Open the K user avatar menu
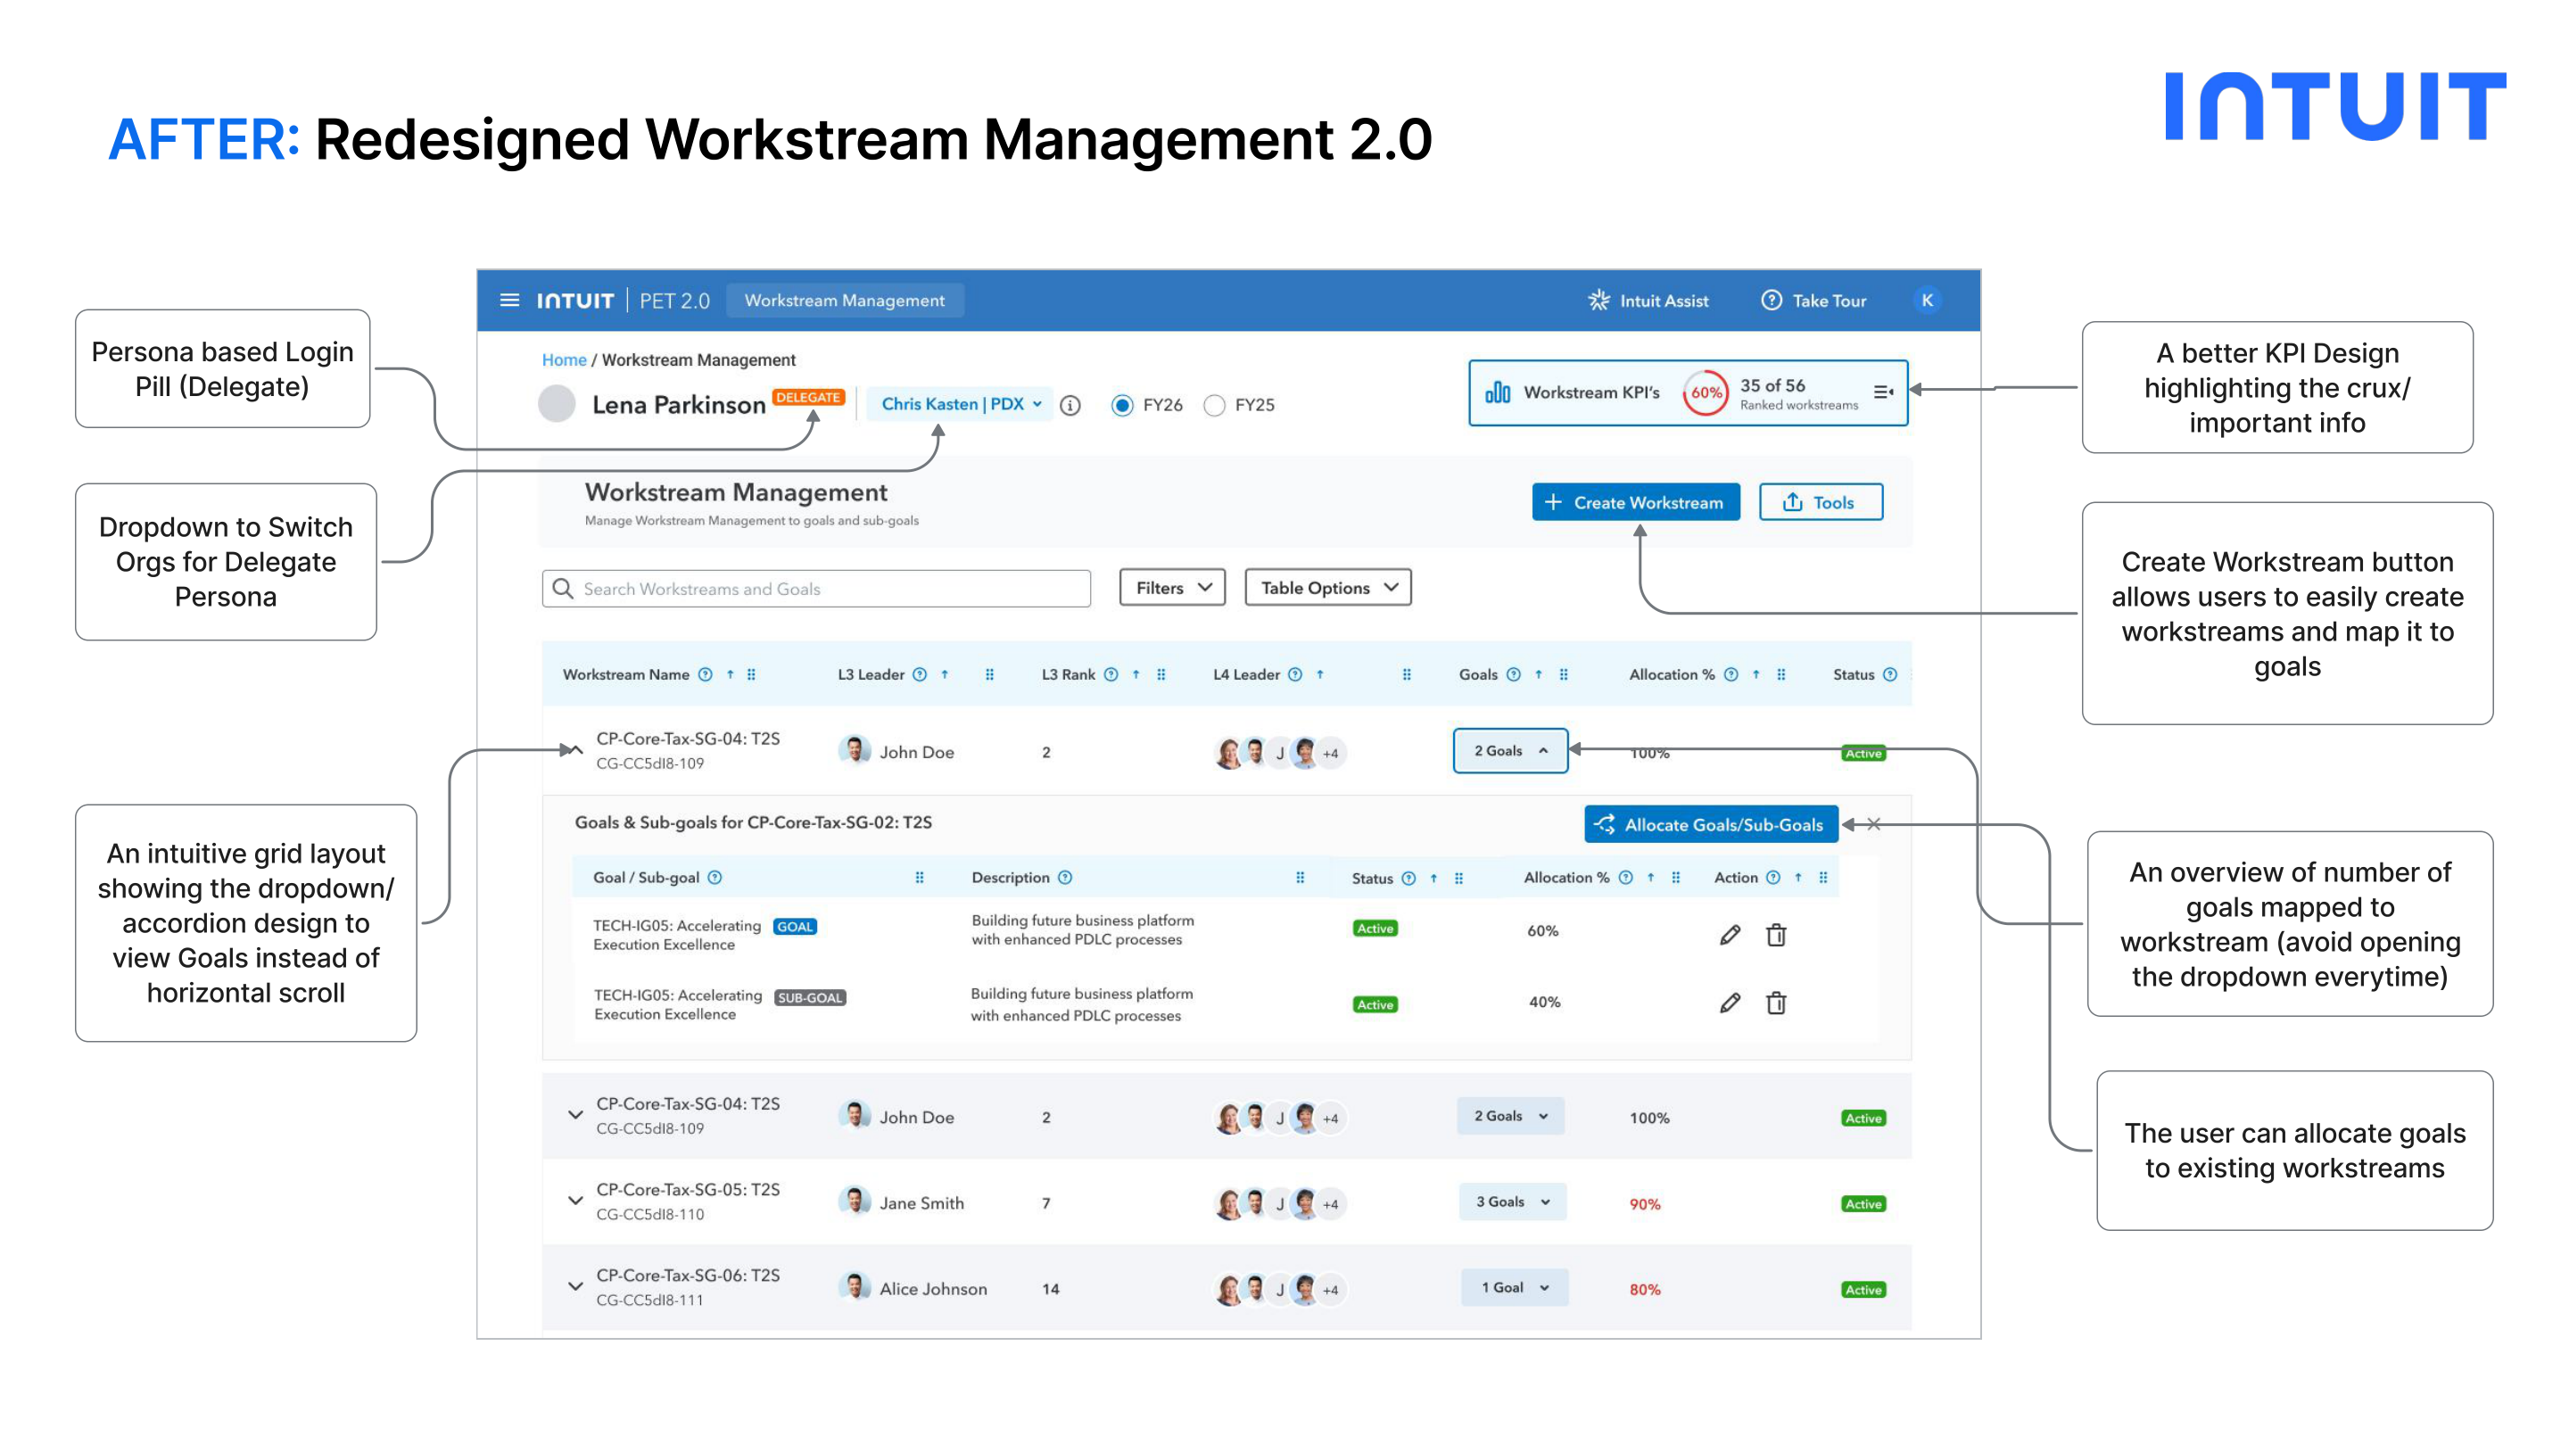The height and width of the screenshot is (1445, 2569). tap(1927, 301)
